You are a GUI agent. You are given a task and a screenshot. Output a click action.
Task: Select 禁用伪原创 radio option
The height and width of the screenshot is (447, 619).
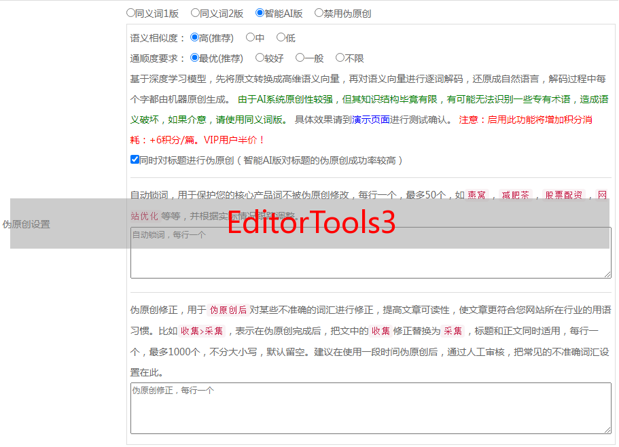319,13
